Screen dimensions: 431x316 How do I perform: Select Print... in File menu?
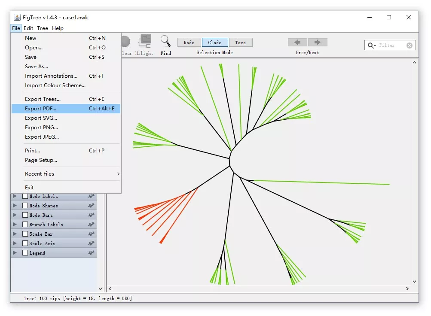66,150
